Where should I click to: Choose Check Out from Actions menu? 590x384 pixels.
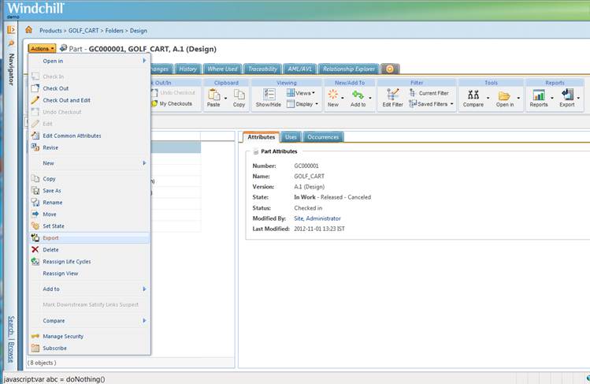point(55,88)
